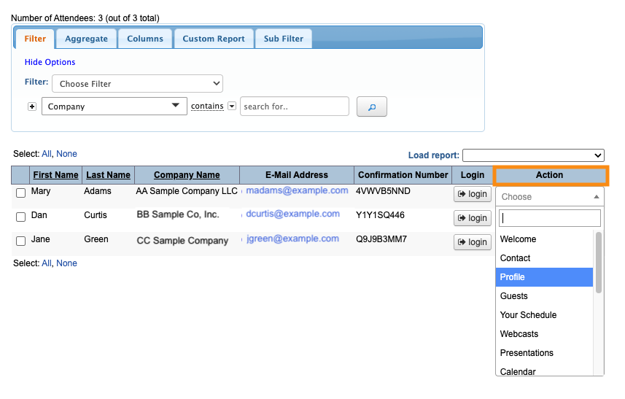Image resolution: width=625 pixels, height=399 pixels.
Task: Tick the checkbox for Mary Adams
Action: tap(21, 193)
